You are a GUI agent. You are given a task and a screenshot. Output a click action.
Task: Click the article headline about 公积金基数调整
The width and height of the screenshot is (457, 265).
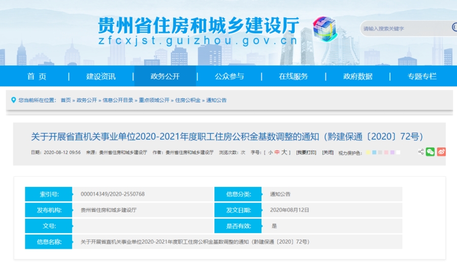coord(227,136)
